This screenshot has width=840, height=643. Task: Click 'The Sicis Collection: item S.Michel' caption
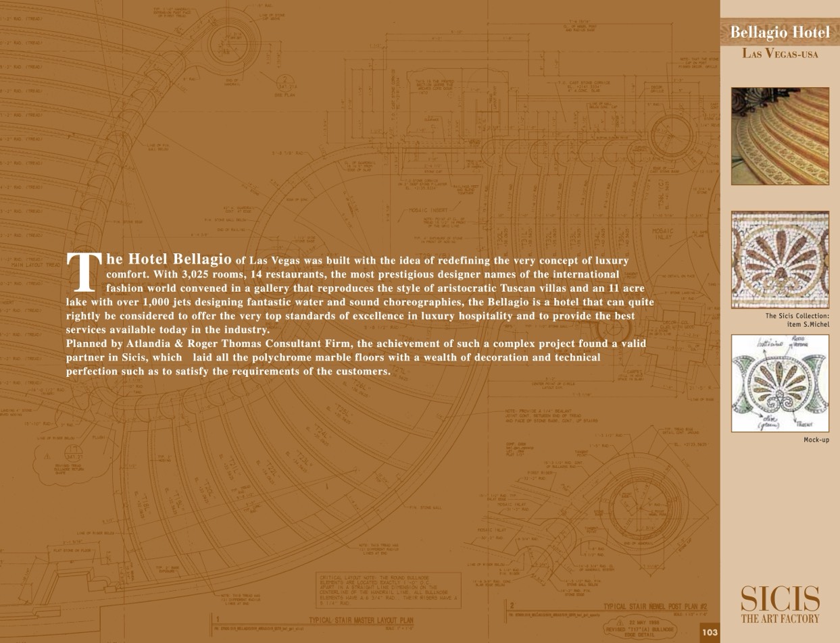[x=797, y=320]
